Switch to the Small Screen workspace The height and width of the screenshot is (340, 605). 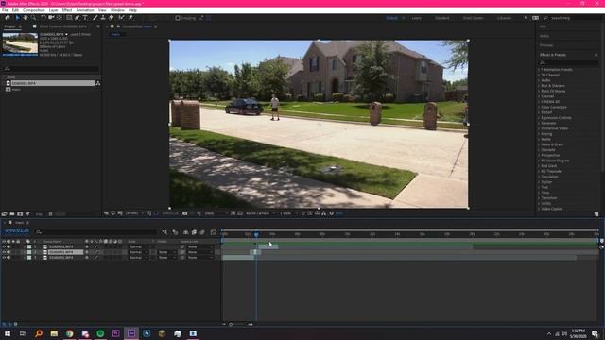tap(473, 18)
